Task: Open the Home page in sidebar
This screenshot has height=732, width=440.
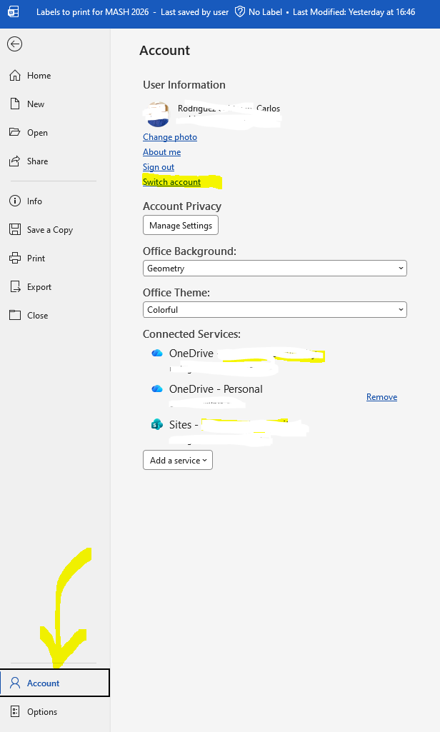Action: [x=55, y=76]
